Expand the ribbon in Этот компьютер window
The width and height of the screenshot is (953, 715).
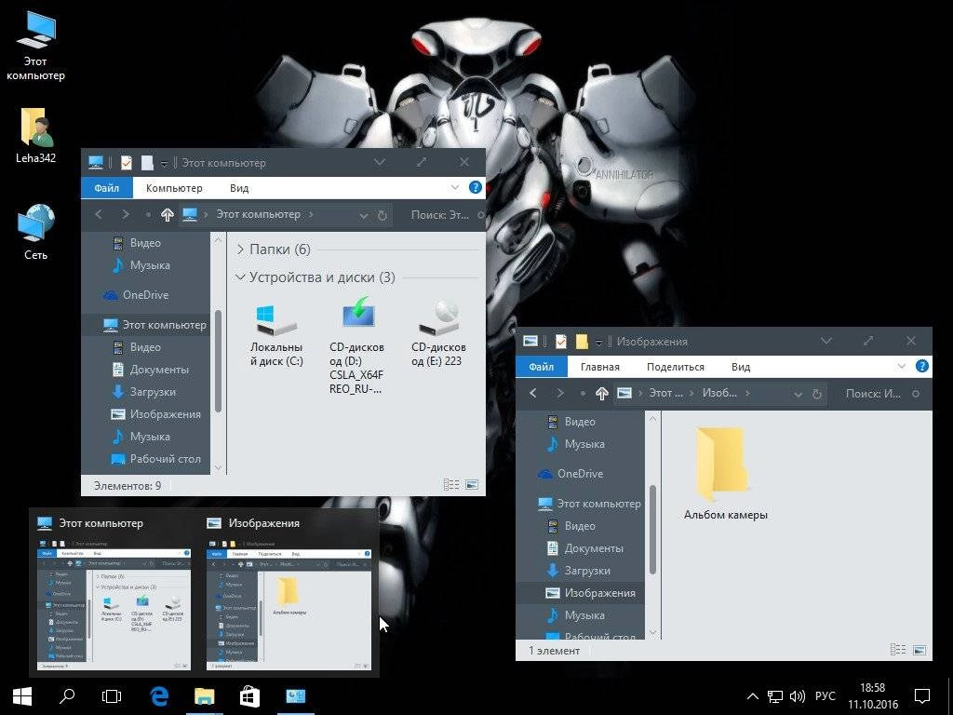454,187
